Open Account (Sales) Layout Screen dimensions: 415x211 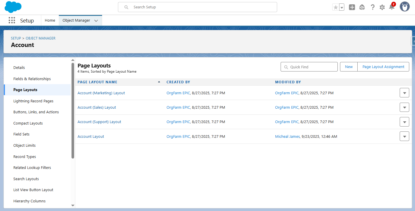[x=97, y=108]
